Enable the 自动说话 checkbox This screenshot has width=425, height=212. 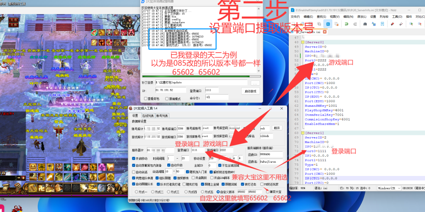[x=133, y=172]
